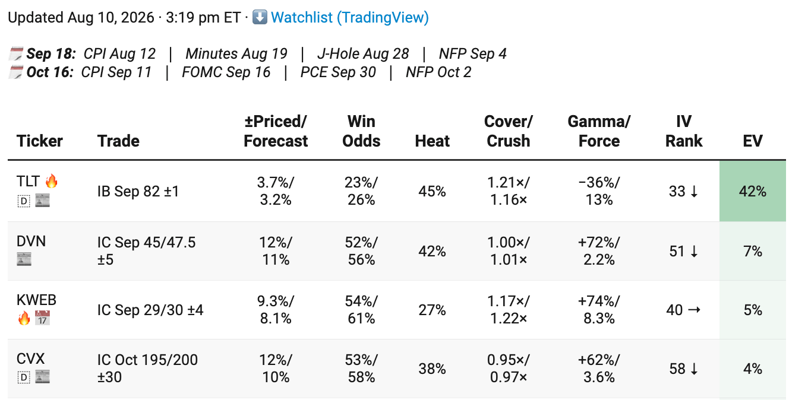Select the DVN IC Sep 45/47.5 trade

point(146,251)
